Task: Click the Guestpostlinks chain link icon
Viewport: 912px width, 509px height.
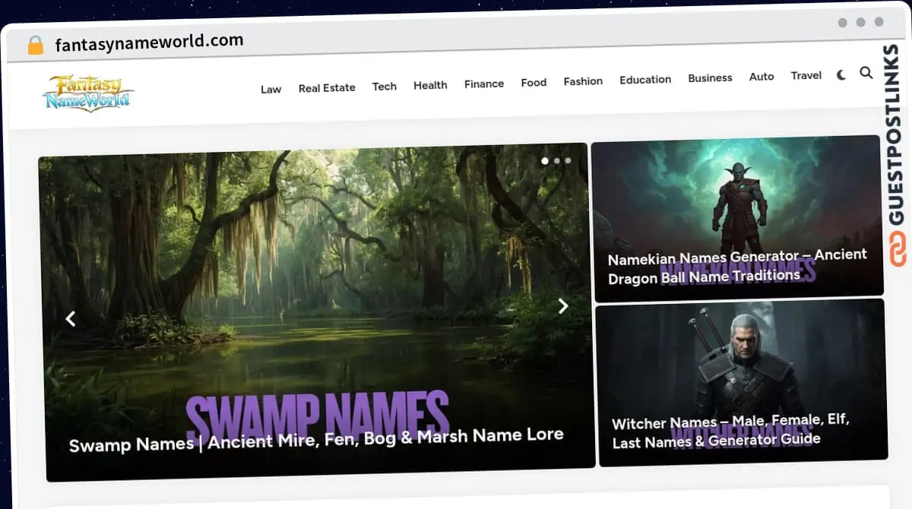Action: click(898, 249)
